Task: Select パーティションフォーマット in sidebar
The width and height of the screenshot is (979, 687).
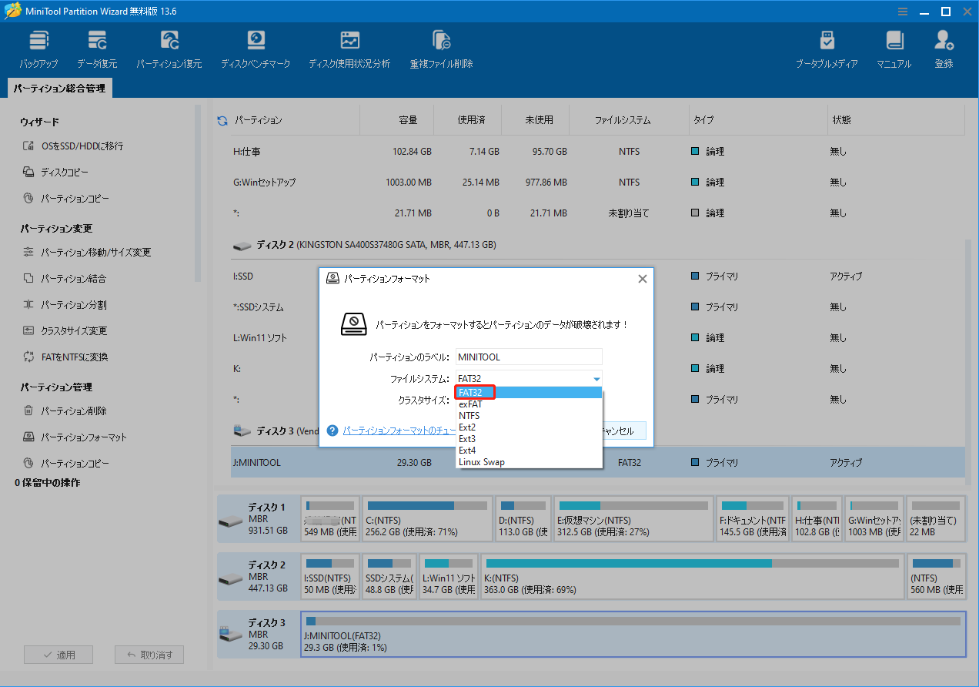Action: point(74,437)
